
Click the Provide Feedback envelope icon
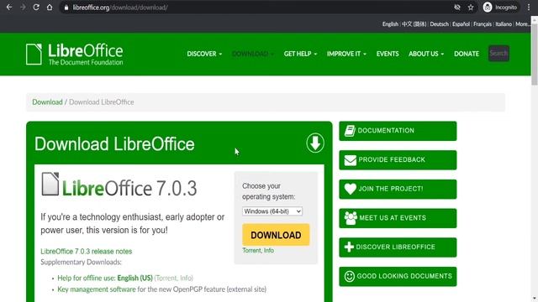[351, 160]
